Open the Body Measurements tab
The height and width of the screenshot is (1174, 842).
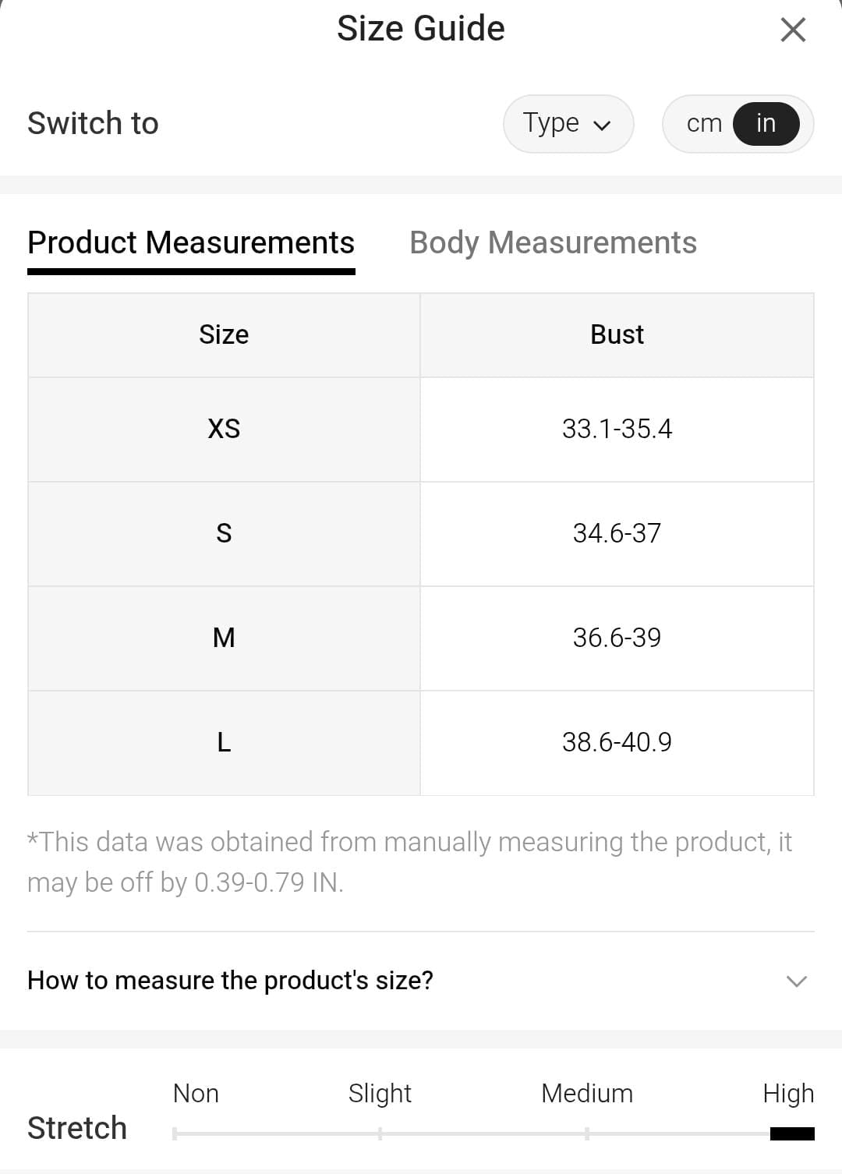coord(553,243)
